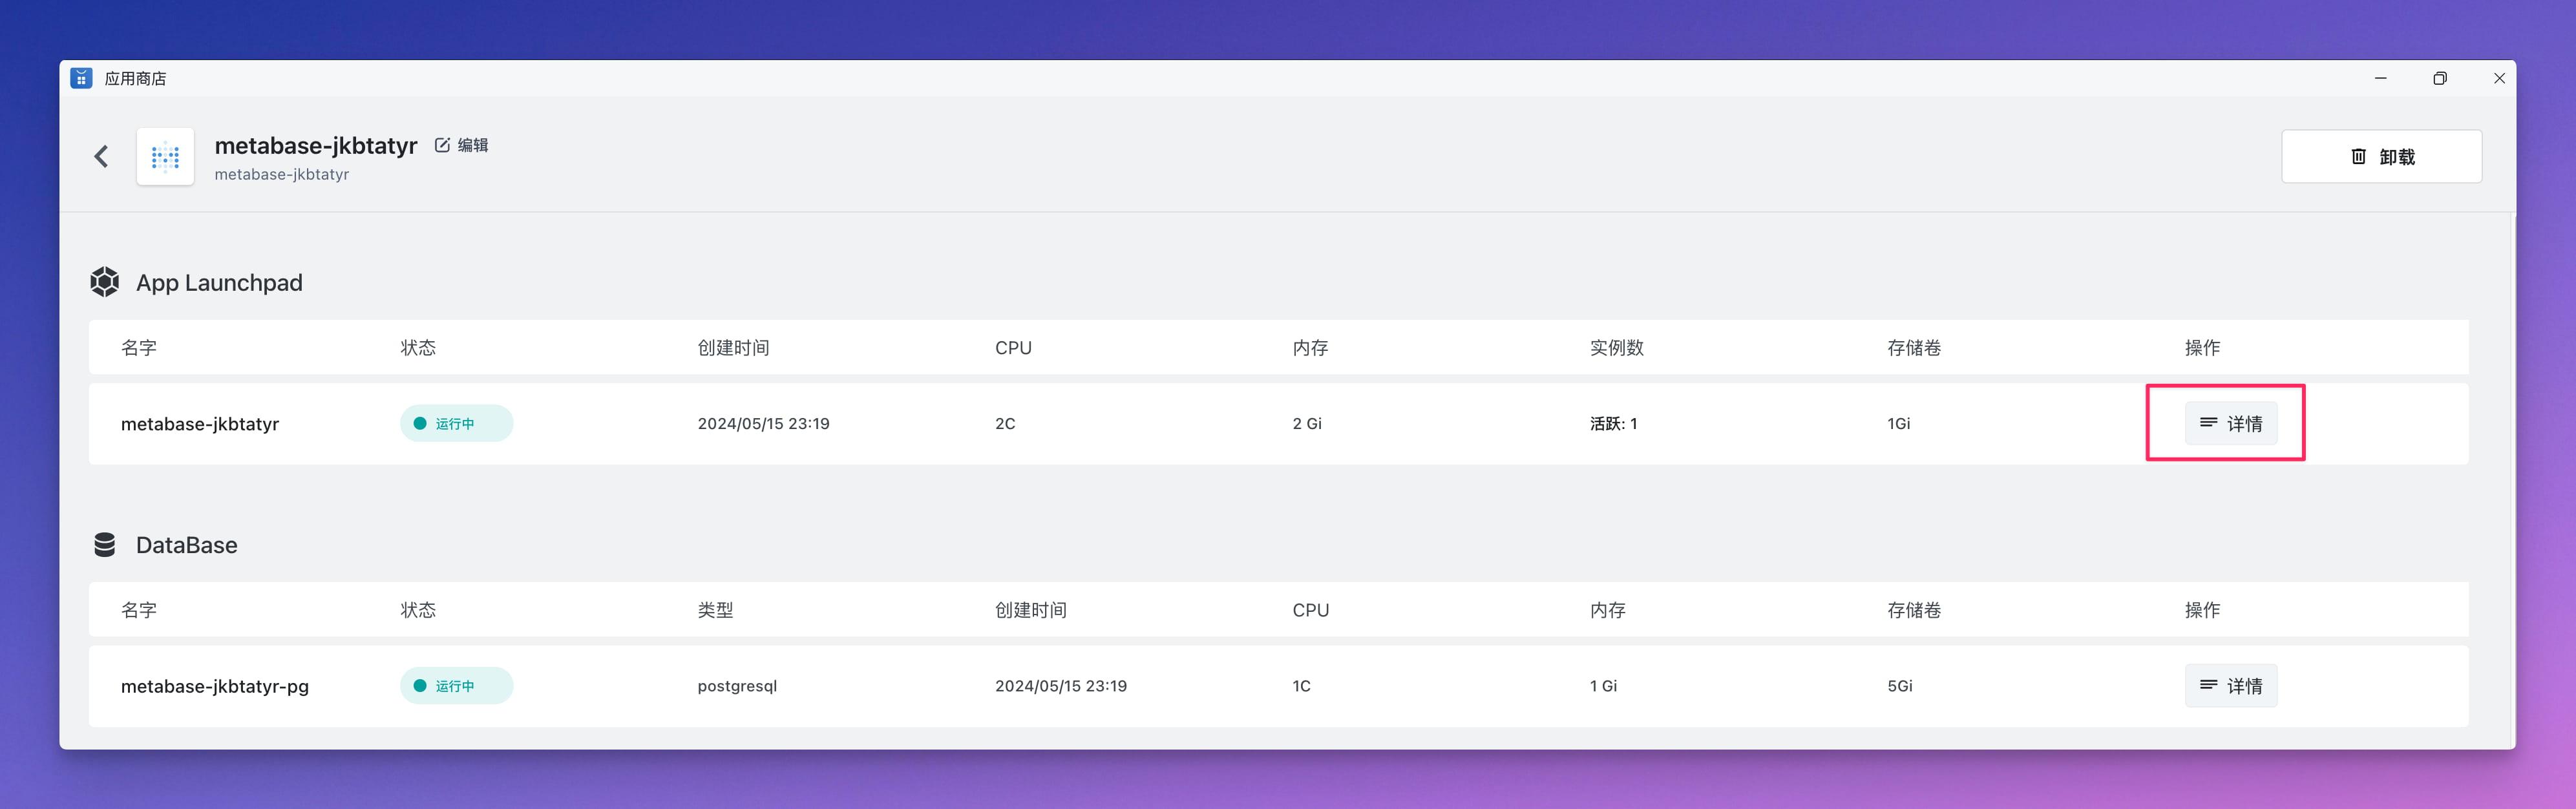2576x809 pixels.
Task: Open details for metabase-jkbtatyr-pg database
Action: pyautogui.click(x=2231, y=686)
